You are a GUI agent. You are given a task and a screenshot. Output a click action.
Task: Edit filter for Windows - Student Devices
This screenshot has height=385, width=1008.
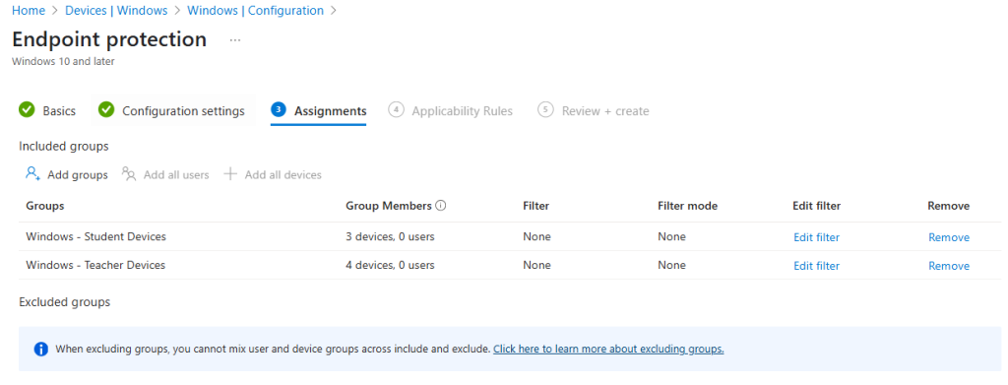816,237
